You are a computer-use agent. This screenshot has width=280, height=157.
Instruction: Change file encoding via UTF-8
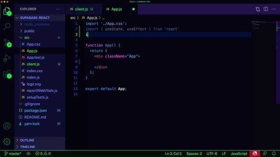click(212, 154)
